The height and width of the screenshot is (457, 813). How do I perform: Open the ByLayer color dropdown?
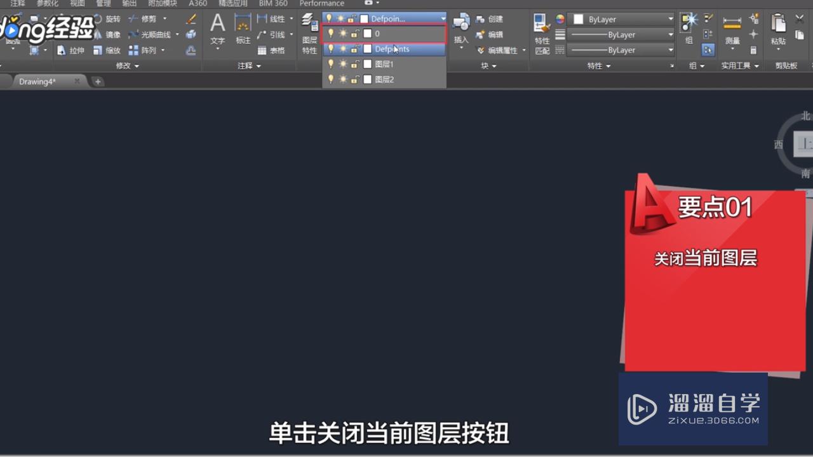point(670,19)
